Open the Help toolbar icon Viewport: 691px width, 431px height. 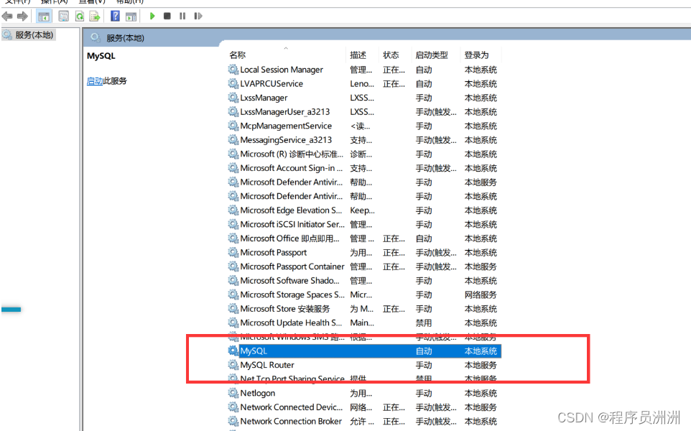click(115, 17)
